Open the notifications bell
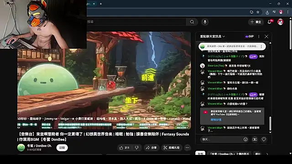Viewport: 292px width, 164px height. (270, 22)
